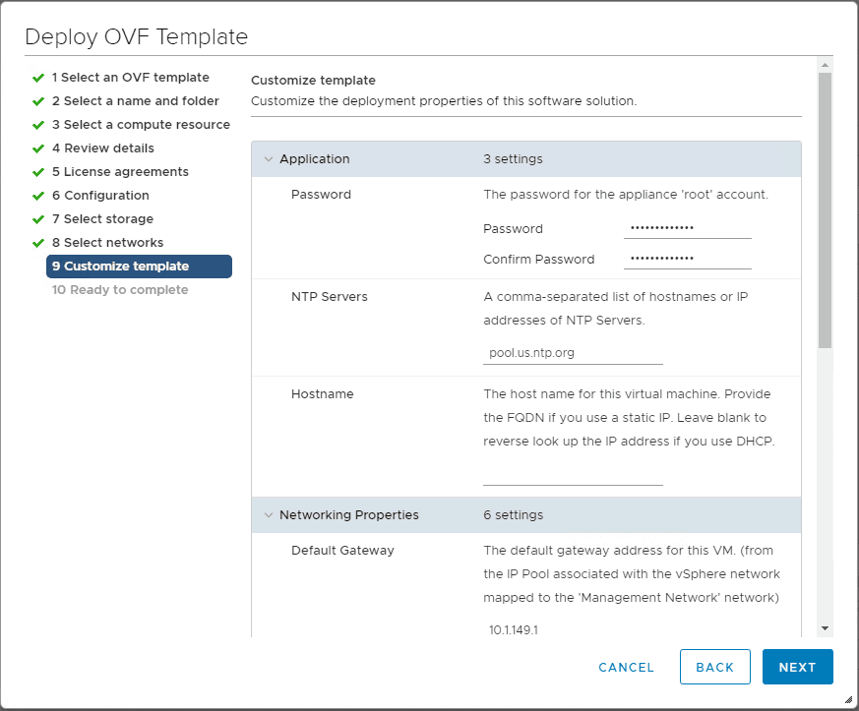The width and height of the screenshot is (859, 711).
Task: Click the checkmark beside Select an OVF template
Action: pos(38,78)
